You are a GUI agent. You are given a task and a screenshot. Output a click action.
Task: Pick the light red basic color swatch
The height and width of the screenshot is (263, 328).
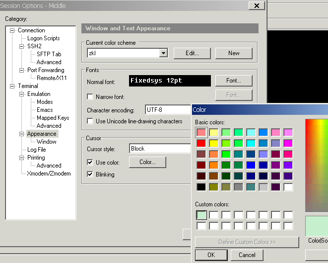point(201,132)
